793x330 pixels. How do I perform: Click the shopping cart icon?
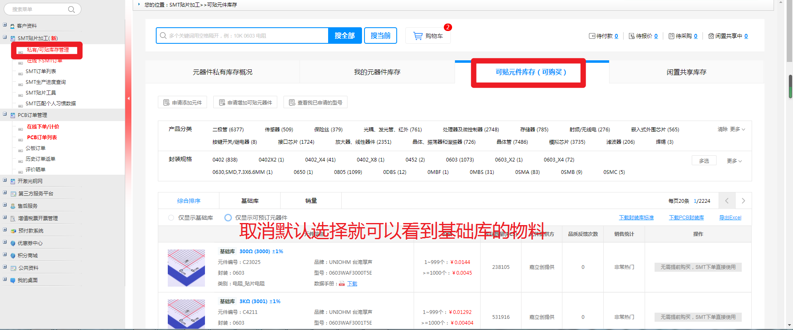tap(418, 36)
